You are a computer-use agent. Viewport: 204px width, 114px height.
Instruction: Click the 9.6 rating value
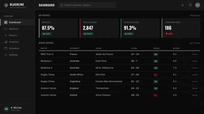(x=175, y=61)
